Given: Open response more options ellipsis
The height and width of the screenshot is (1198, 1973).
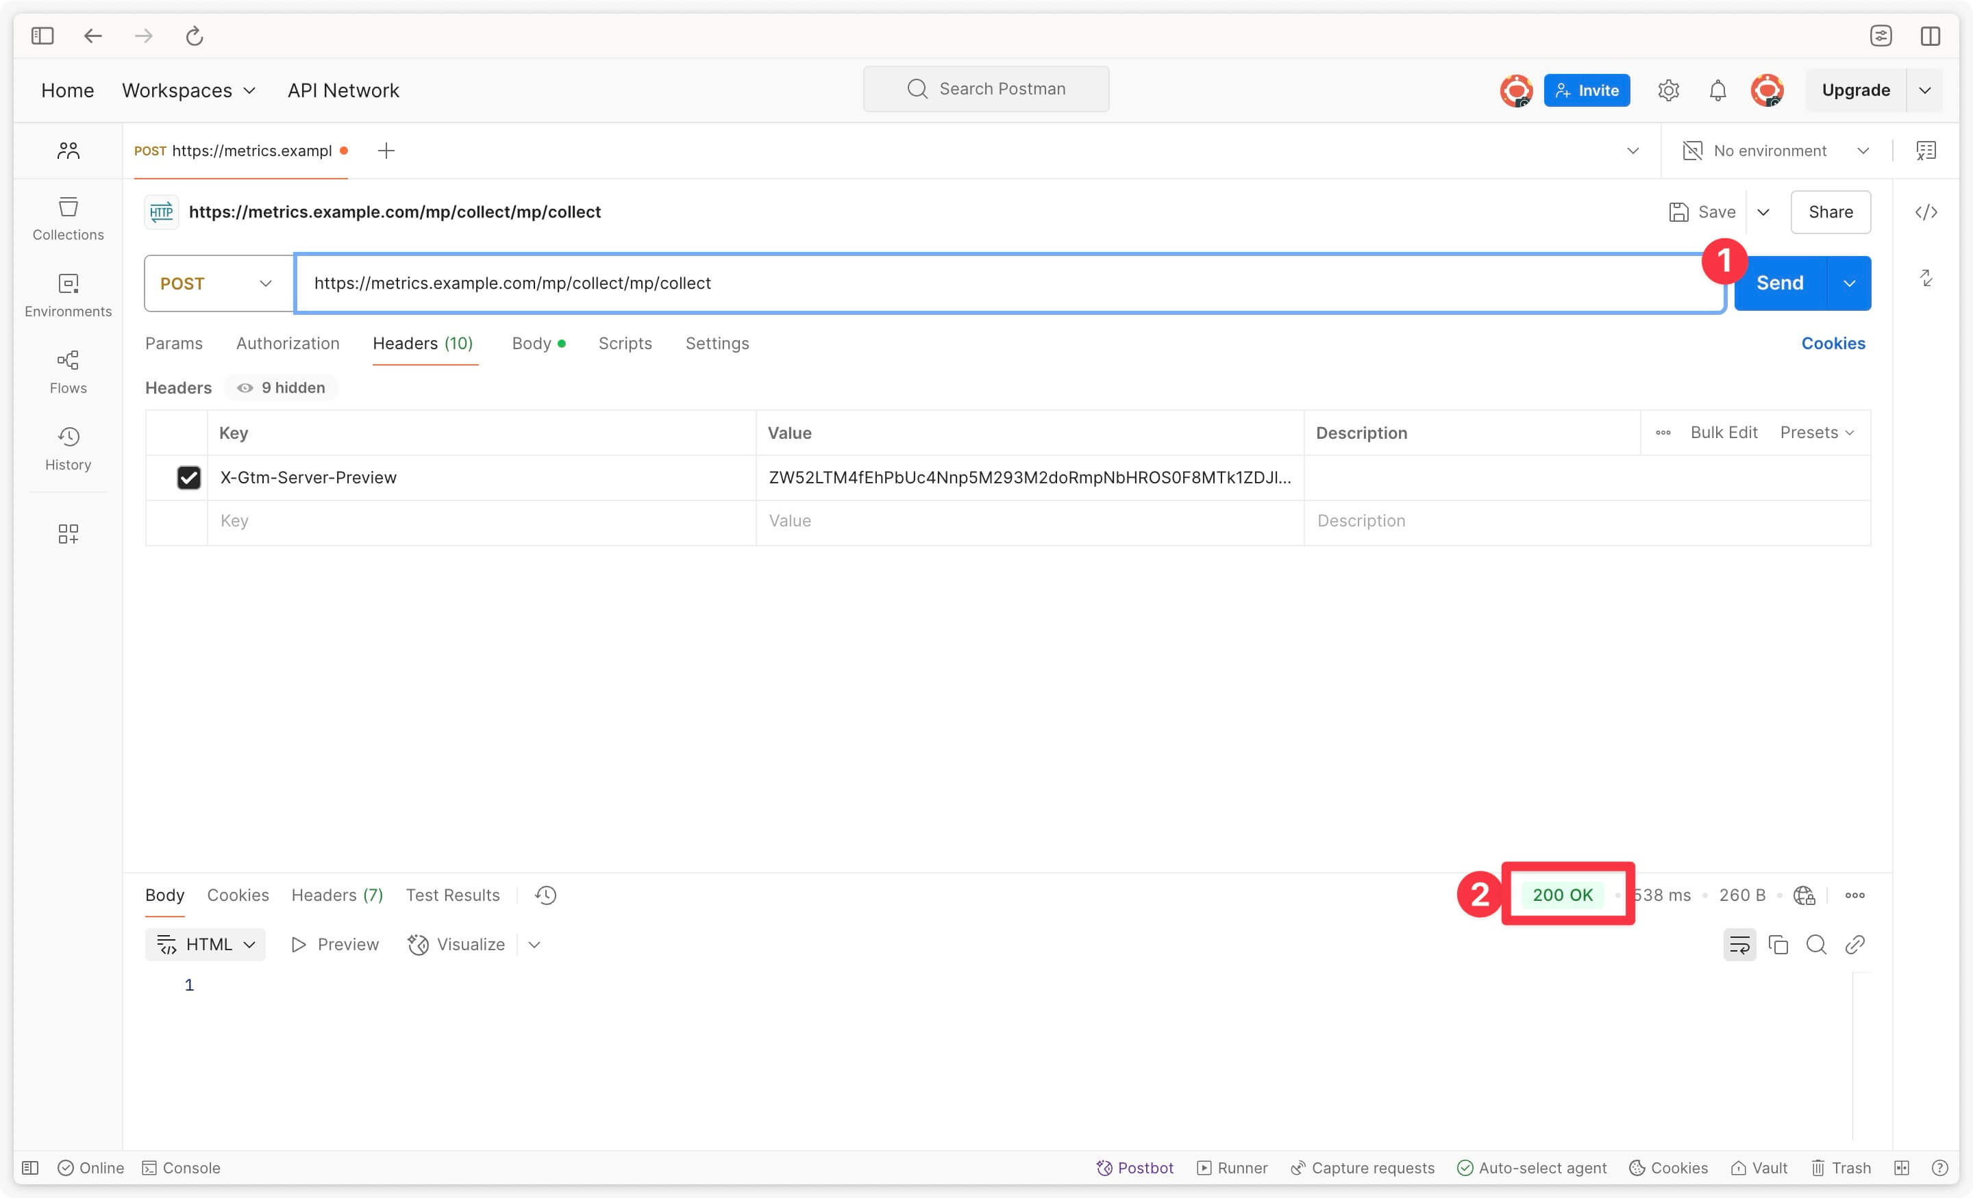Looking at the screenshot, I should click(x=1854, y=895).
